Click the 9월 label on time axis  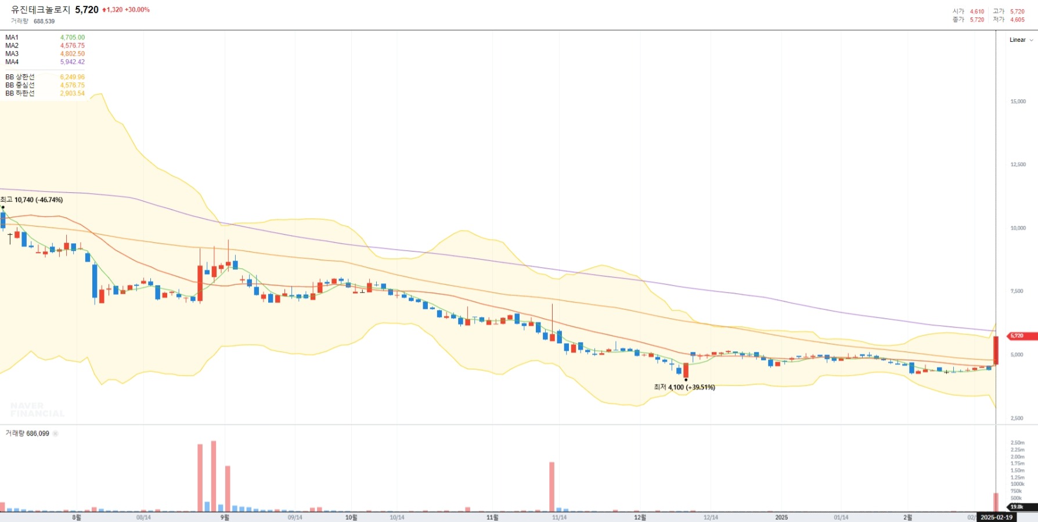[225, 517]
